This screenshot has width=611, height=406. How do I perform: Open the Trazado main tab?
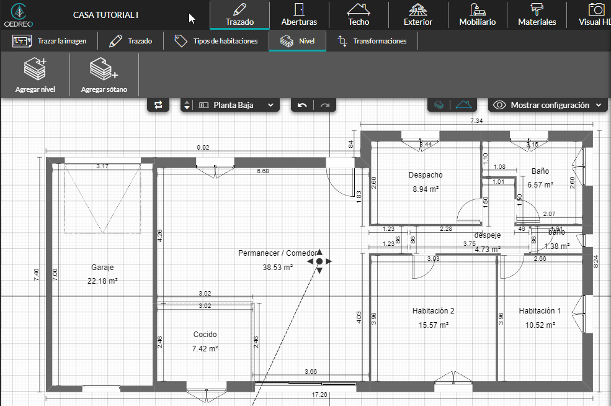coord(239,15)
